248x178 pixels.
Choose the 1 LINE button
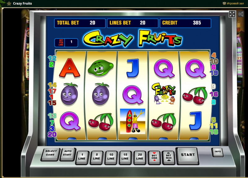[82, 157]
